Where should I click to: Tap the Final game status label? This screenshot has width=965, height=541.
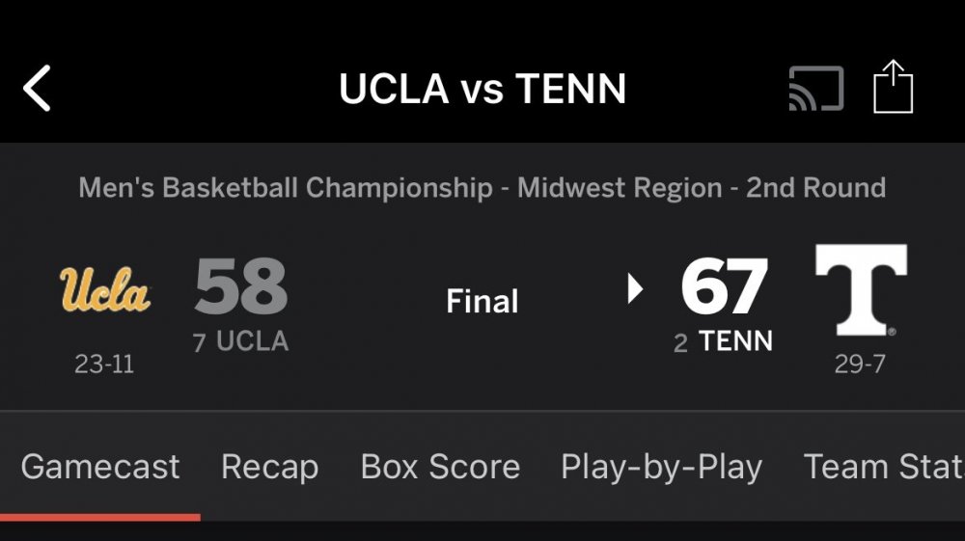coord(482,302)
